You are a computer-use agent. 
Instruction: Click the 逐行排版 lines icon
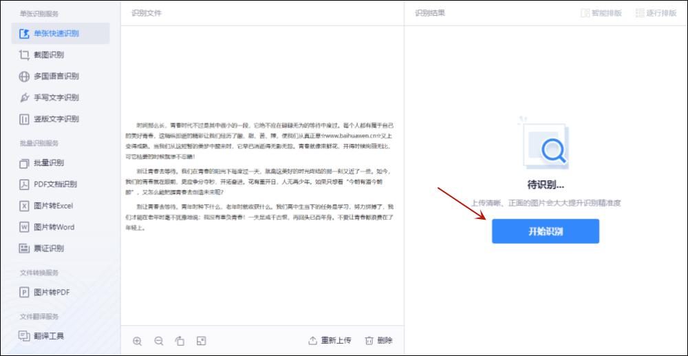point(640,12)
